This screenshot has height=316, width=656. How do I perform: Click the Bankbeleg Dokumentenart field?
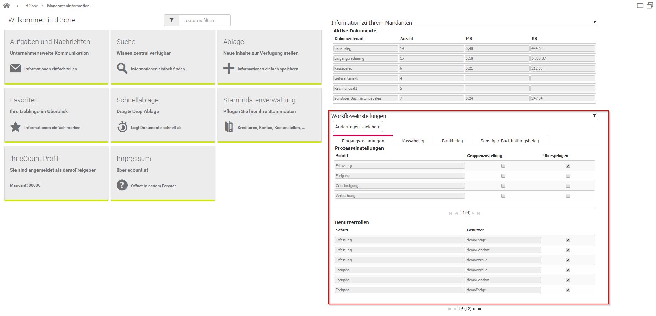click(x=366, y=48)
